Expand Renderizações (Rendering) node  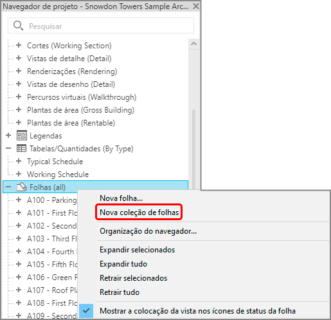19,71
